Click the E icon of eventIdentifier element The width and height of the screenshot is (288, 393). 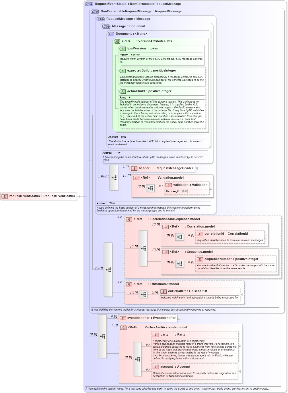click(x=123, y=318)
